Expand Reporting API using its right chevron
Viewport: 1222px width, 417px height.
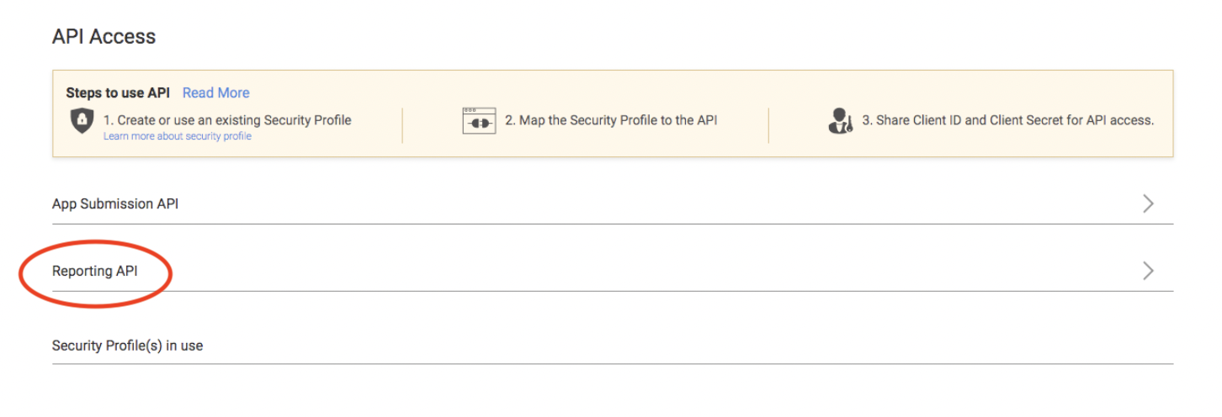point(1148,271)
